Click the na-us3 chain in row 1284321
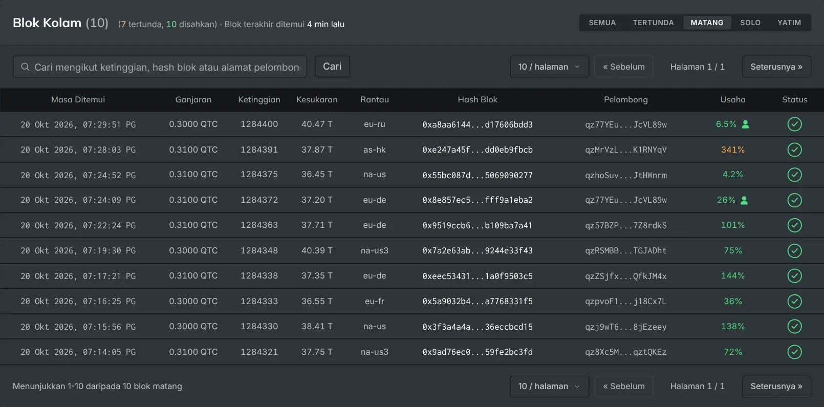824x407 pixels. click(x=375, y=352)
